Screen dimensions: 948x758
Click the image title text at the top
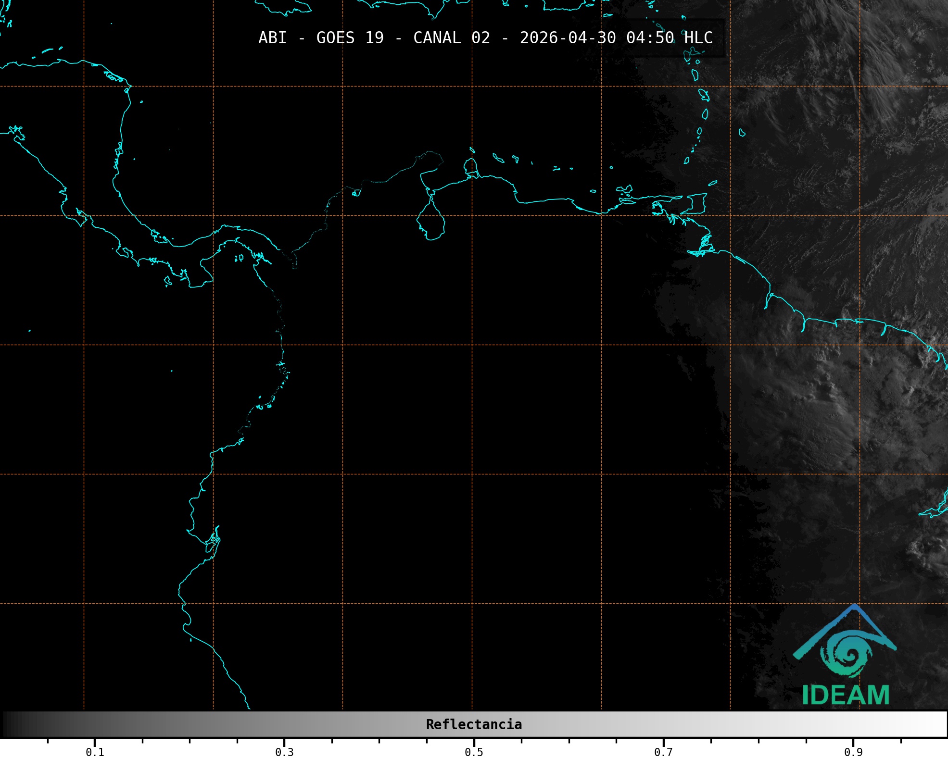click(x=485, y=38)
